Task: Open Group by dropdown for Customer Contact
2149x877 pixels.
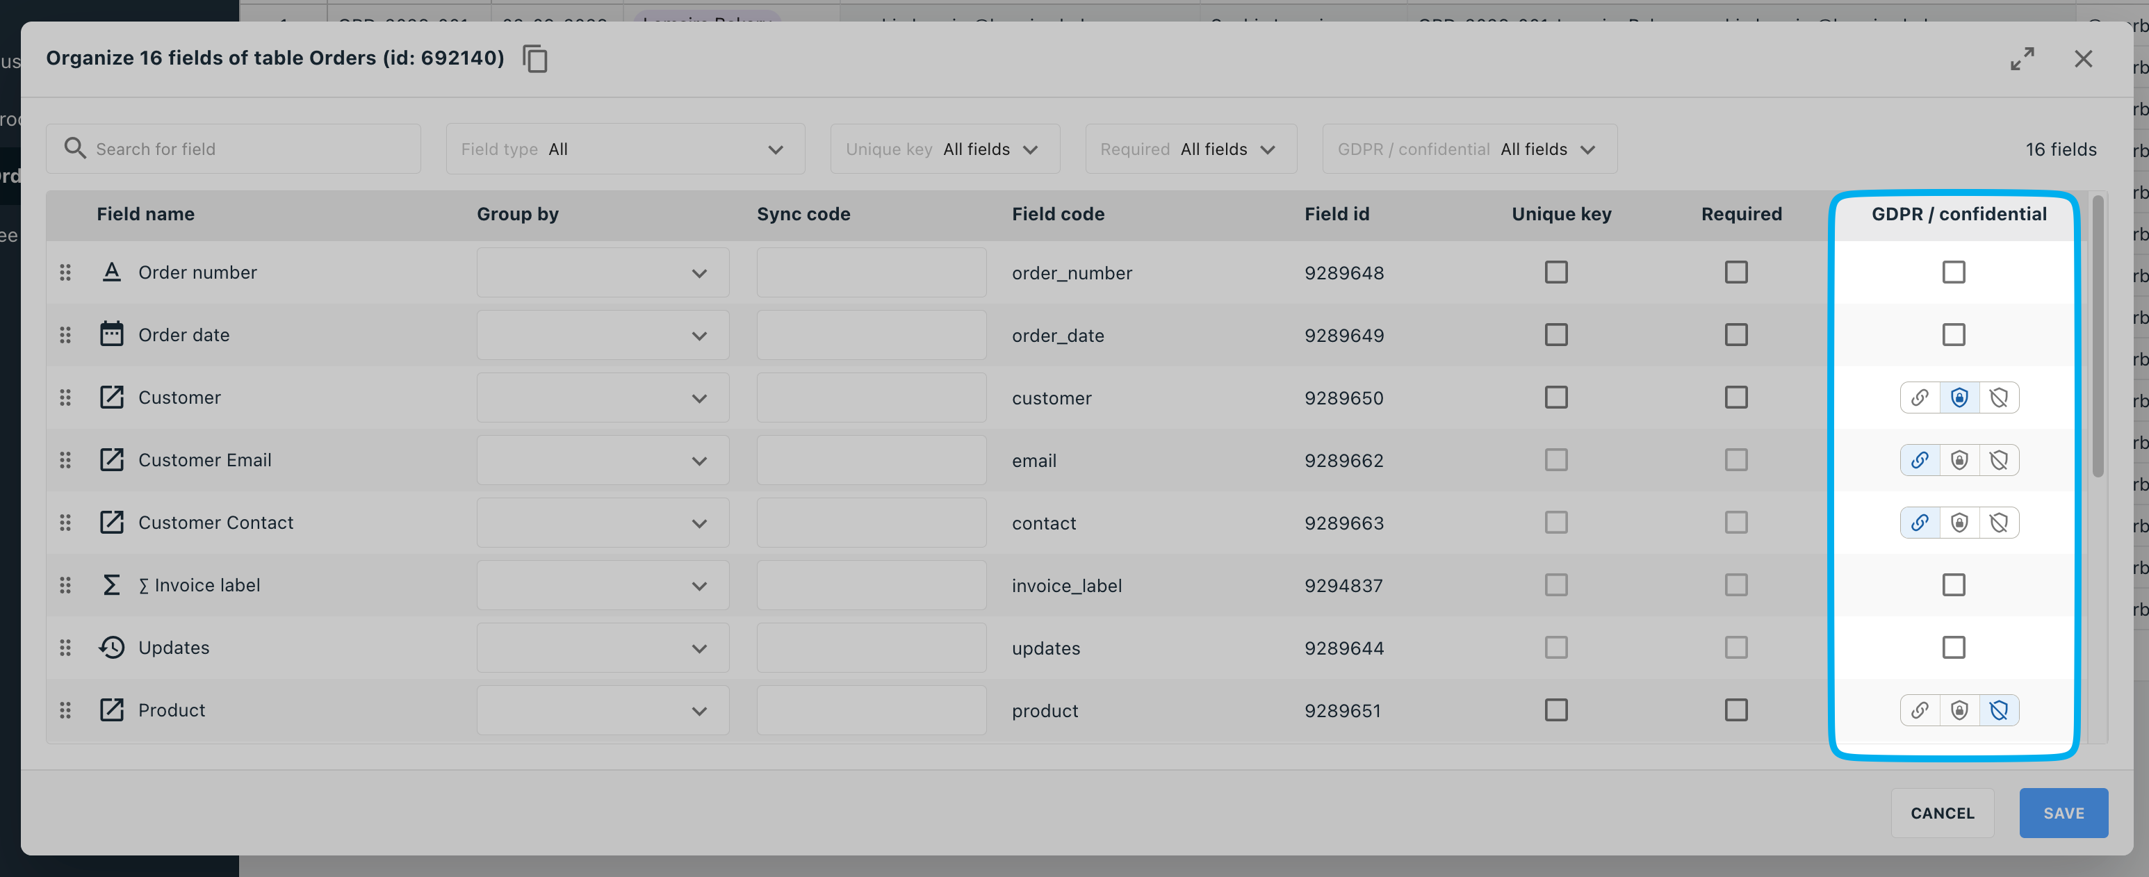Action: click(603, 523)
